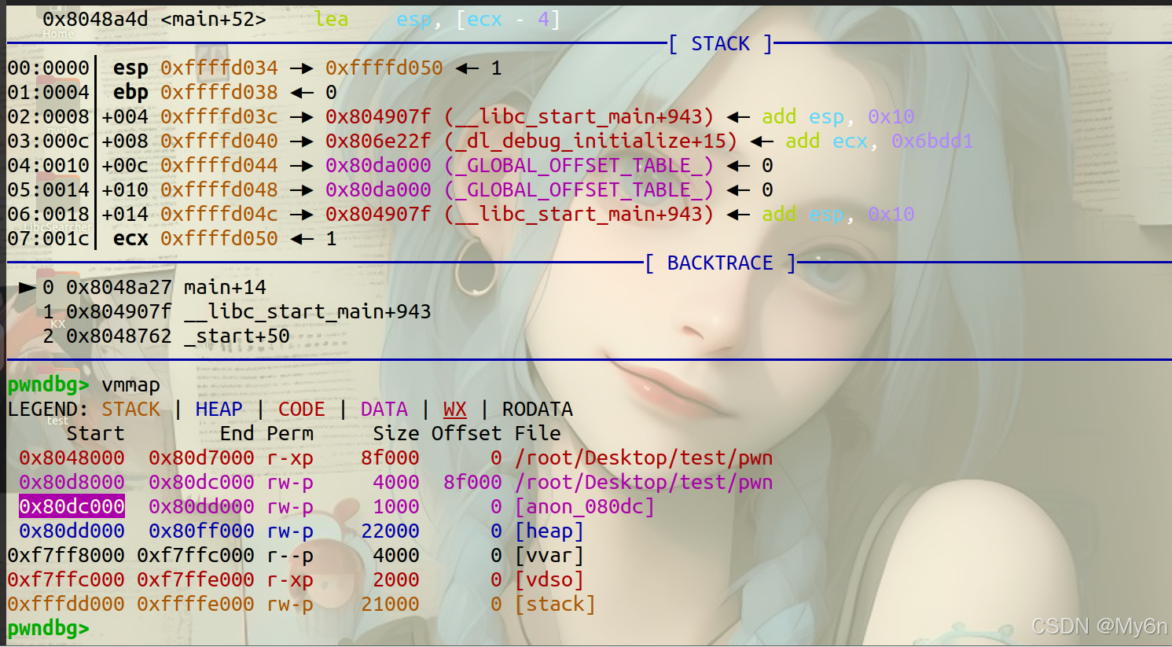This screenshot has width=1172, height=647.
Task: Click STACK in the legend line
Action: click(130, 410)
